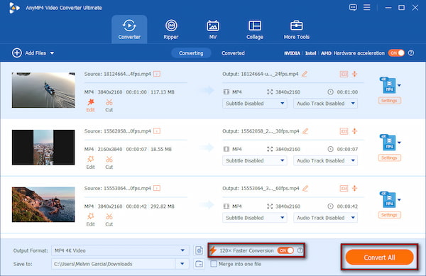The width and height of the screenshot is (426, 276).
Task: Click the enhance icon for 15562058 output
Action: (354, 131)
